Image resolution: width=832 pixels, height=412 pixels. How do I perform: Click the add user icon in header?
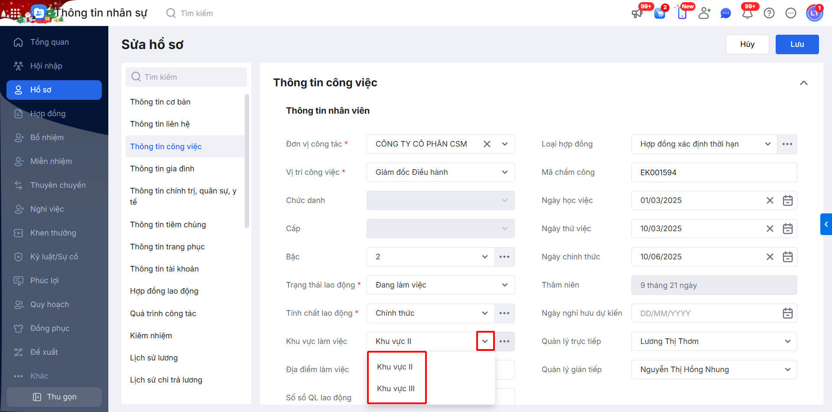[x=704, y=13]
